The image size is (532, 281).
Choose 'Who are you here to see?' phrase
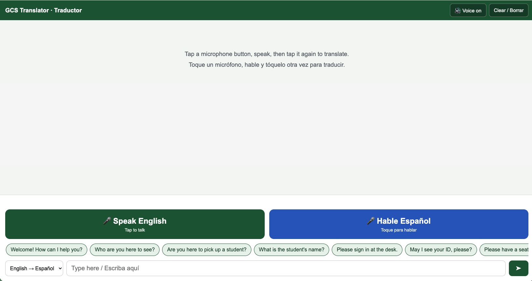(125, 250)
